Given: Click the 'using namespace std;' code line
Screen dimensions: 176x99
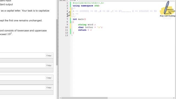Looking at the screenshot, I should click(86, 6).
